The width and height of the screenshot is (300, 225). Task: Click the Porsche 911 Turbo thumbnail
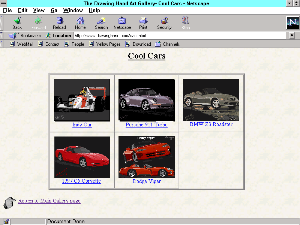coord(147,100)
